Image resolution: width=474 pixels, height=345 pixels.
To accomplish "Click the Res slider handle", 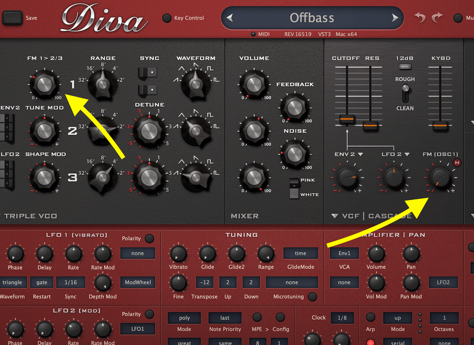I will [370, 126].
